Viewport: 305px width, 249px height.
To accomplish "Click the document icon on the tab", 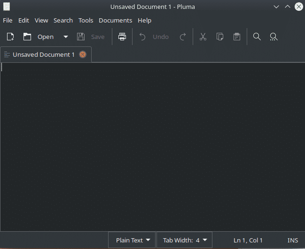I will 7,54.
